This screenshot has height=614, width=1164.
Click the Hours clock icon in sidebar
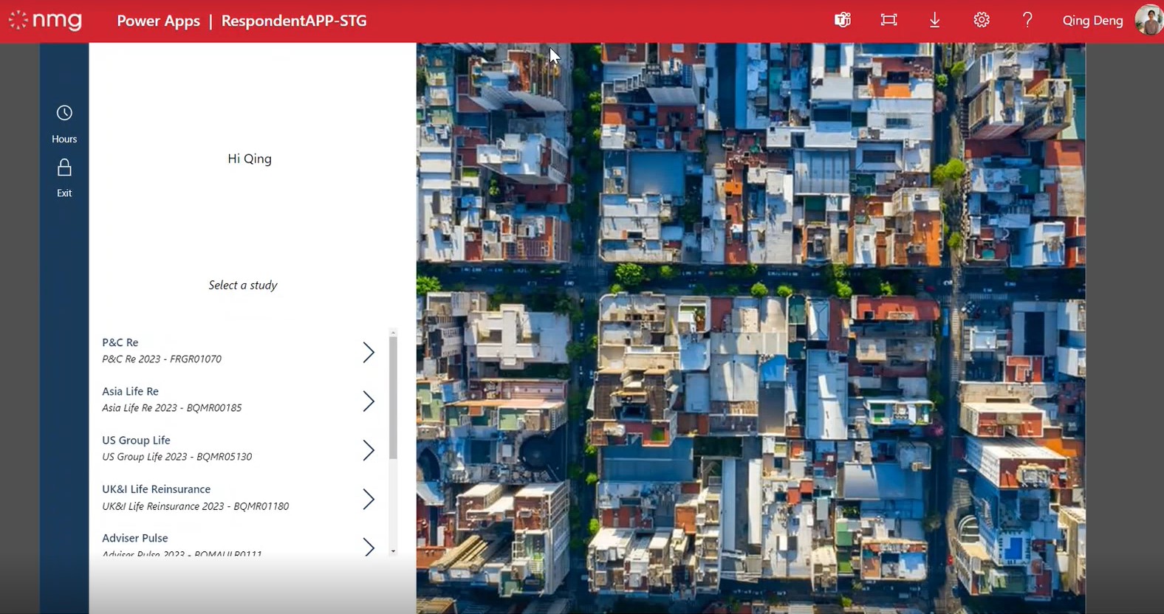[x=64, y=113]
